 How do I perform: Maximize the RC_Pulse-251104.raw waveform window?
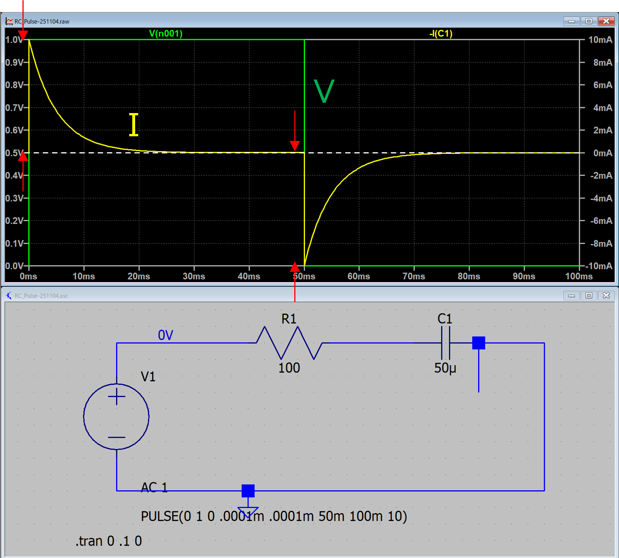[x=589, y=21]
